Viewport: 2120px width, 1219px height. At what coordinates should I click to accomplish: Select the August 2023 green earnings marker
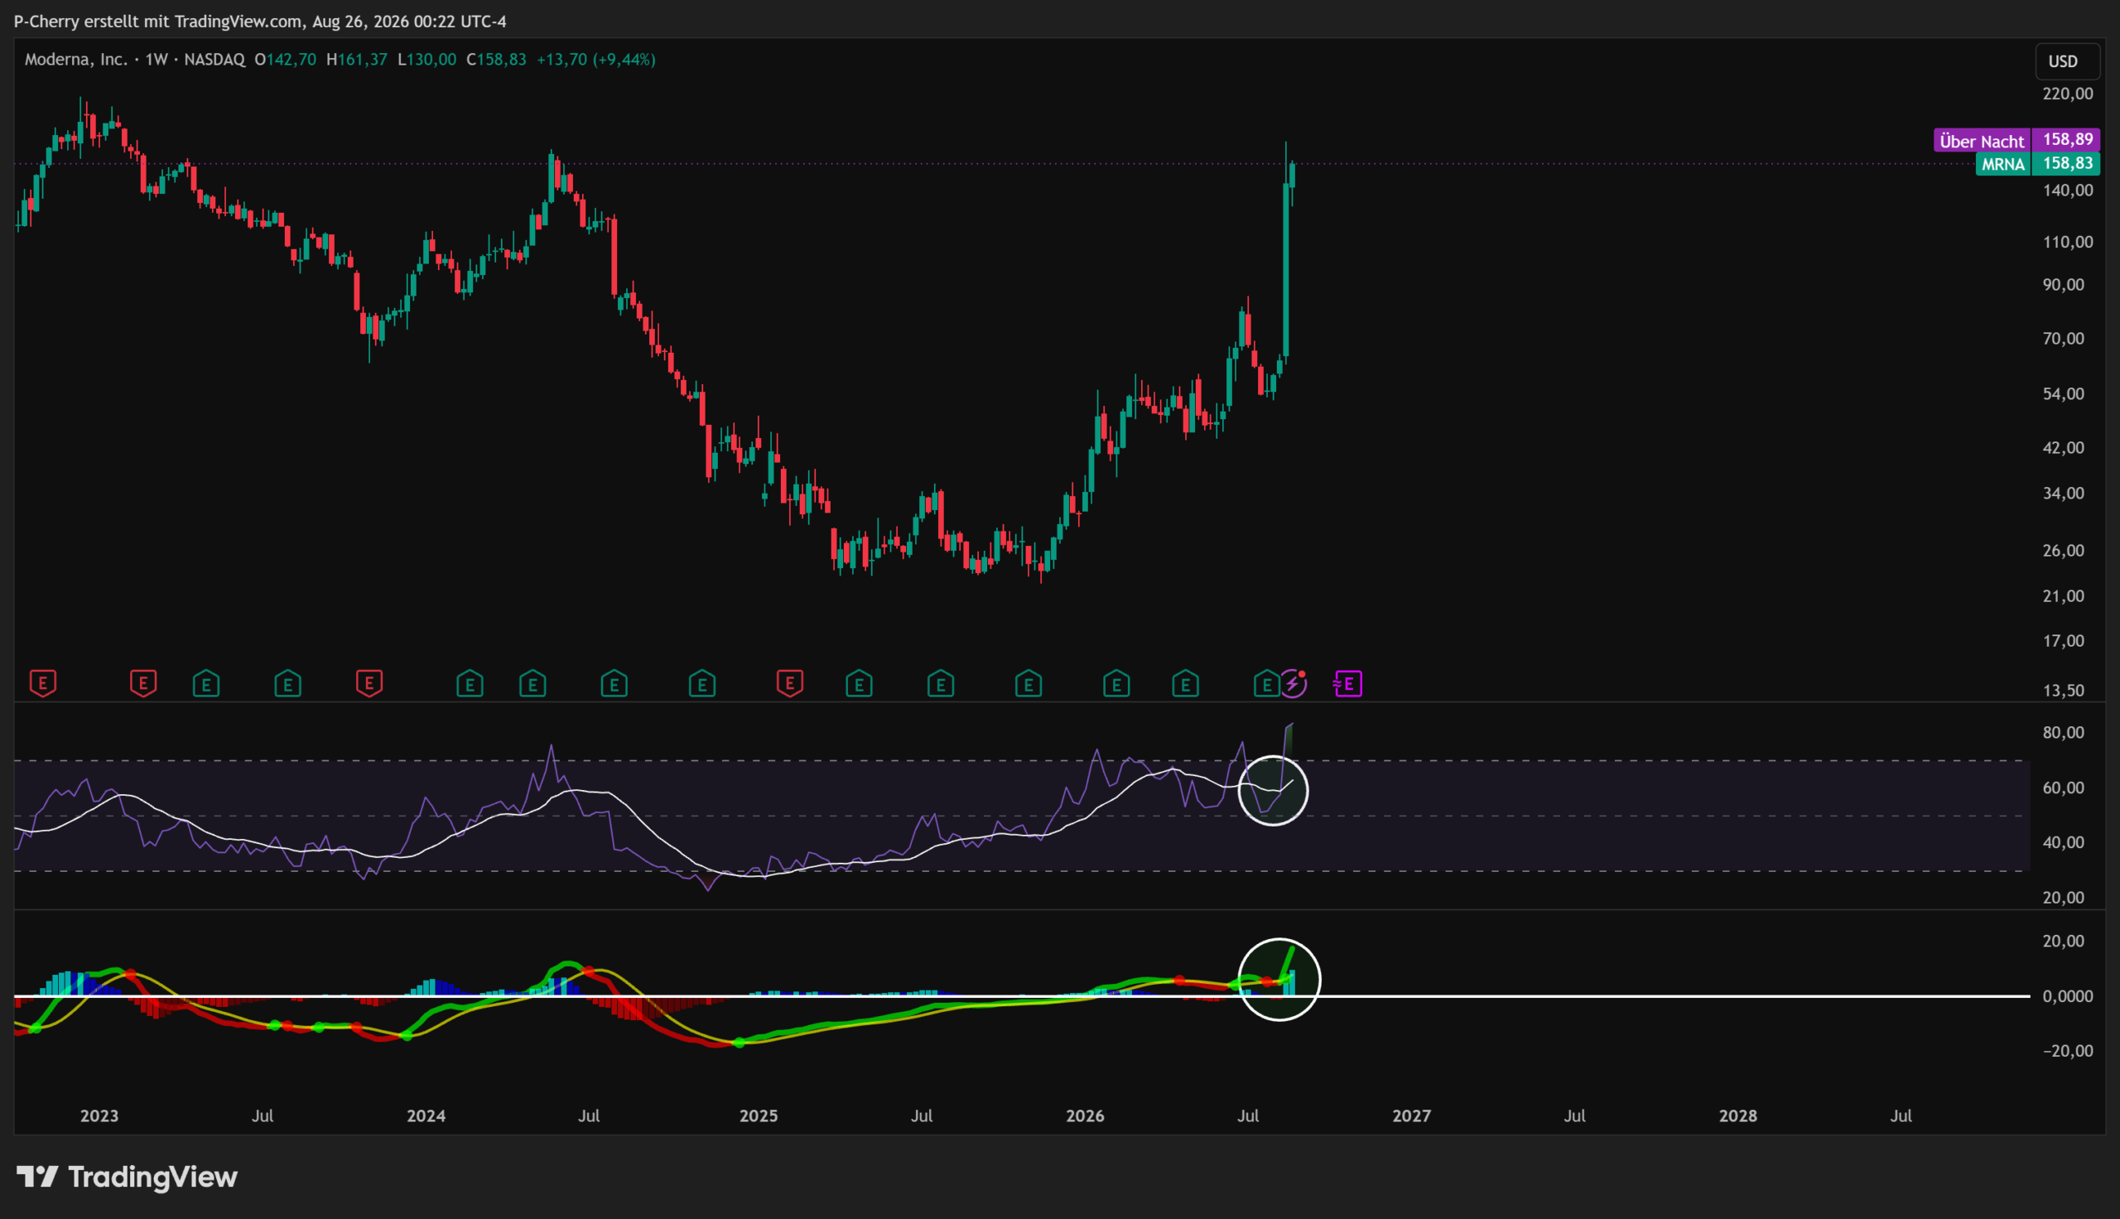[288, 684]
